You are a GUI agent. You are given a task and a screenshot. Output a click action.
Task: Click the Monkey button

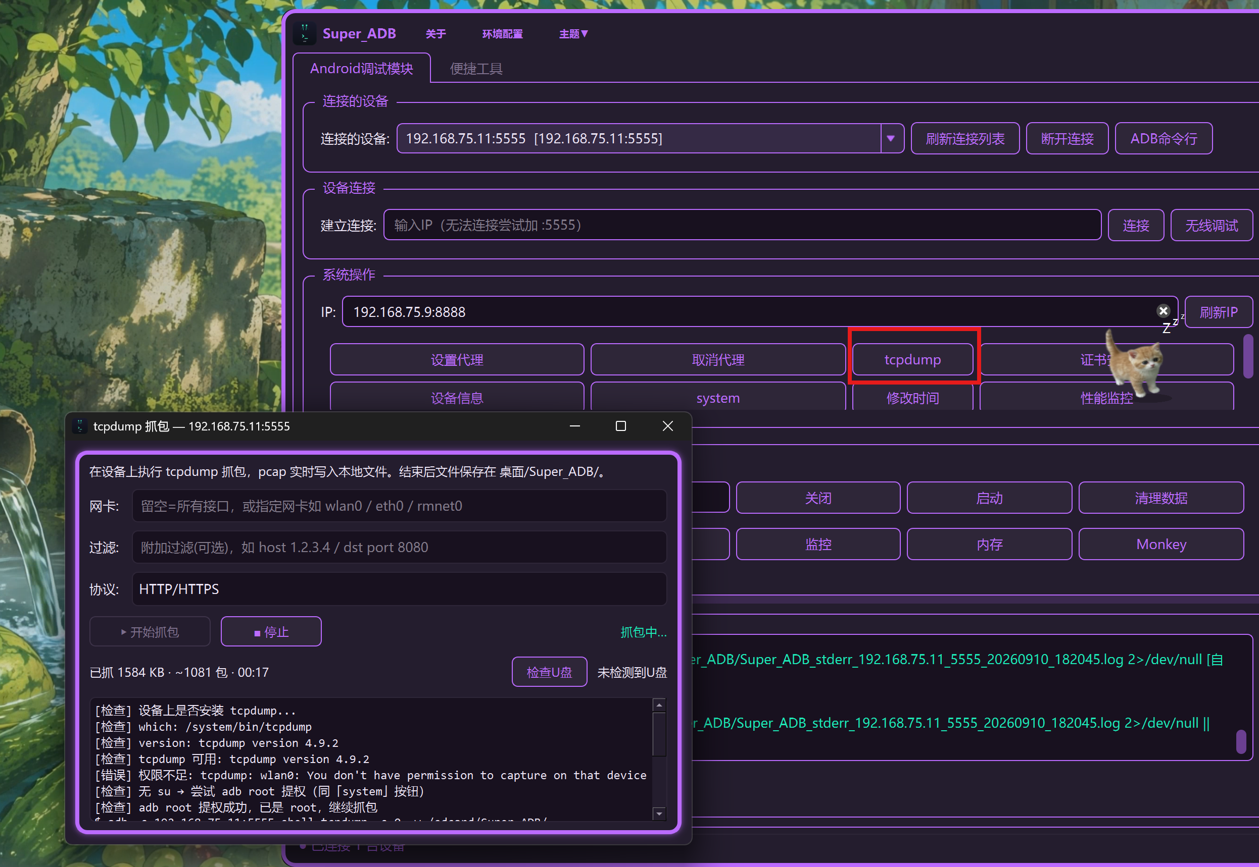point(1161,544)
